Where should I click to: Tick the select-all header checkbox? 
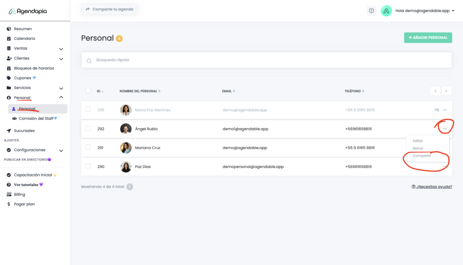tap(88, 91)
